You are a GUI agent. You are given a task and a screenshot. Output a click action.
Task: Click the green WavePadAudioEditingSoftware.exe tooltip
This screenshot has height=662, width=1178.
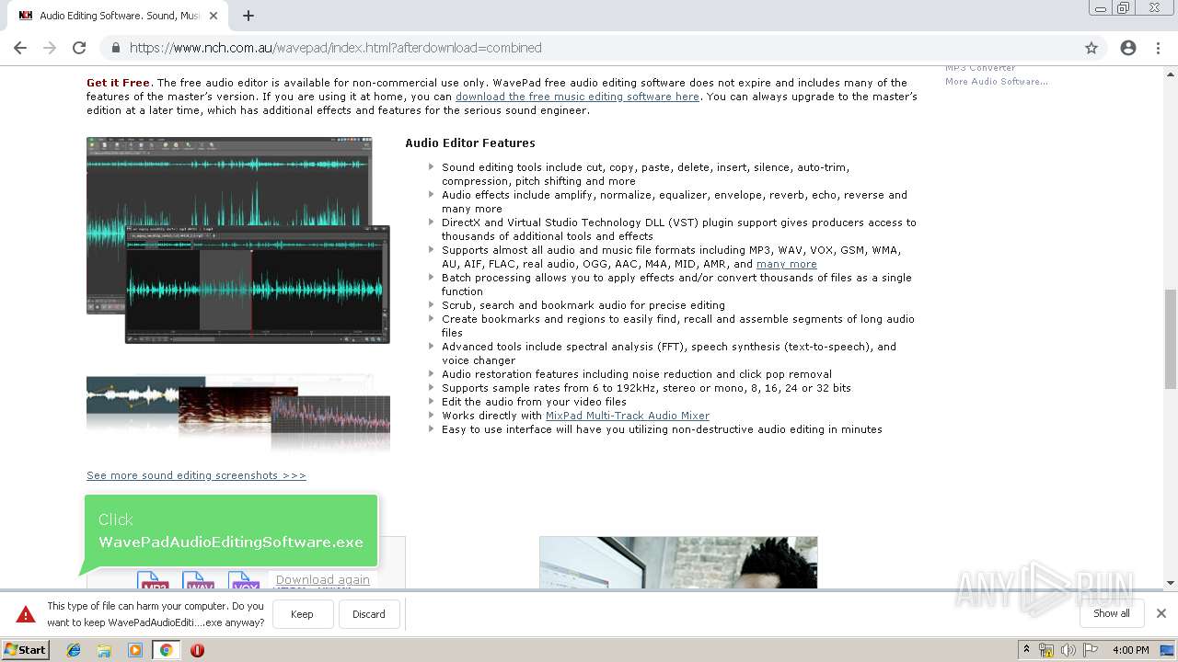[231, 531]
